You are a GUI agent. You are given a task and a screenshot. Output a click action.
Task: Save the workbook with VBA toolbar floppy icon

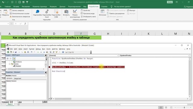pyautogui.click(x=16, y=52)
